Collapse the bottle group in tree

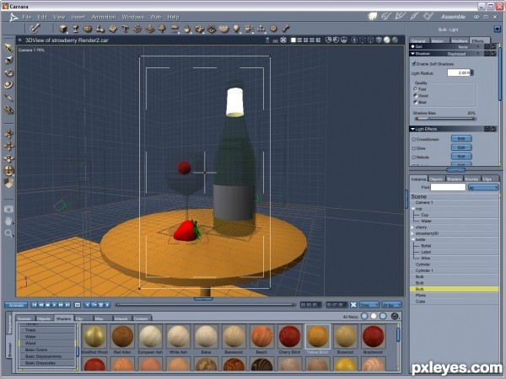click(412, 239)
